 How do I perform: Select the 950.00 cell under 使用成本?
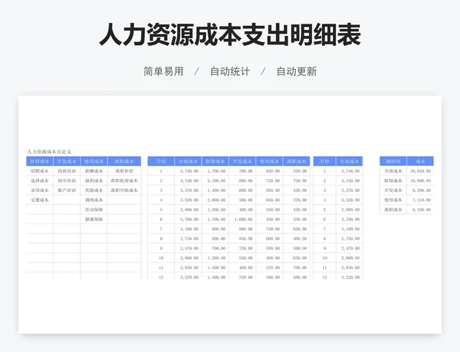tap(269, 191)
